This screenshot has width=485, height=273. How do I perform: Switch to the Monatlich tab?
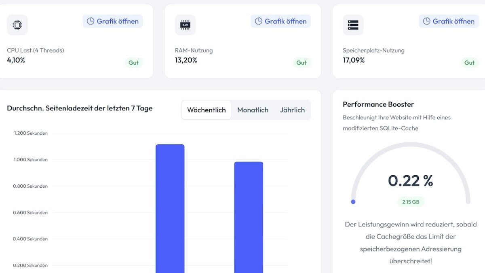point(253,110)
